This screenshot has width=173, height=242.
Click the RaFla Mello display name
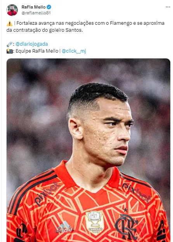coord(33,7)
